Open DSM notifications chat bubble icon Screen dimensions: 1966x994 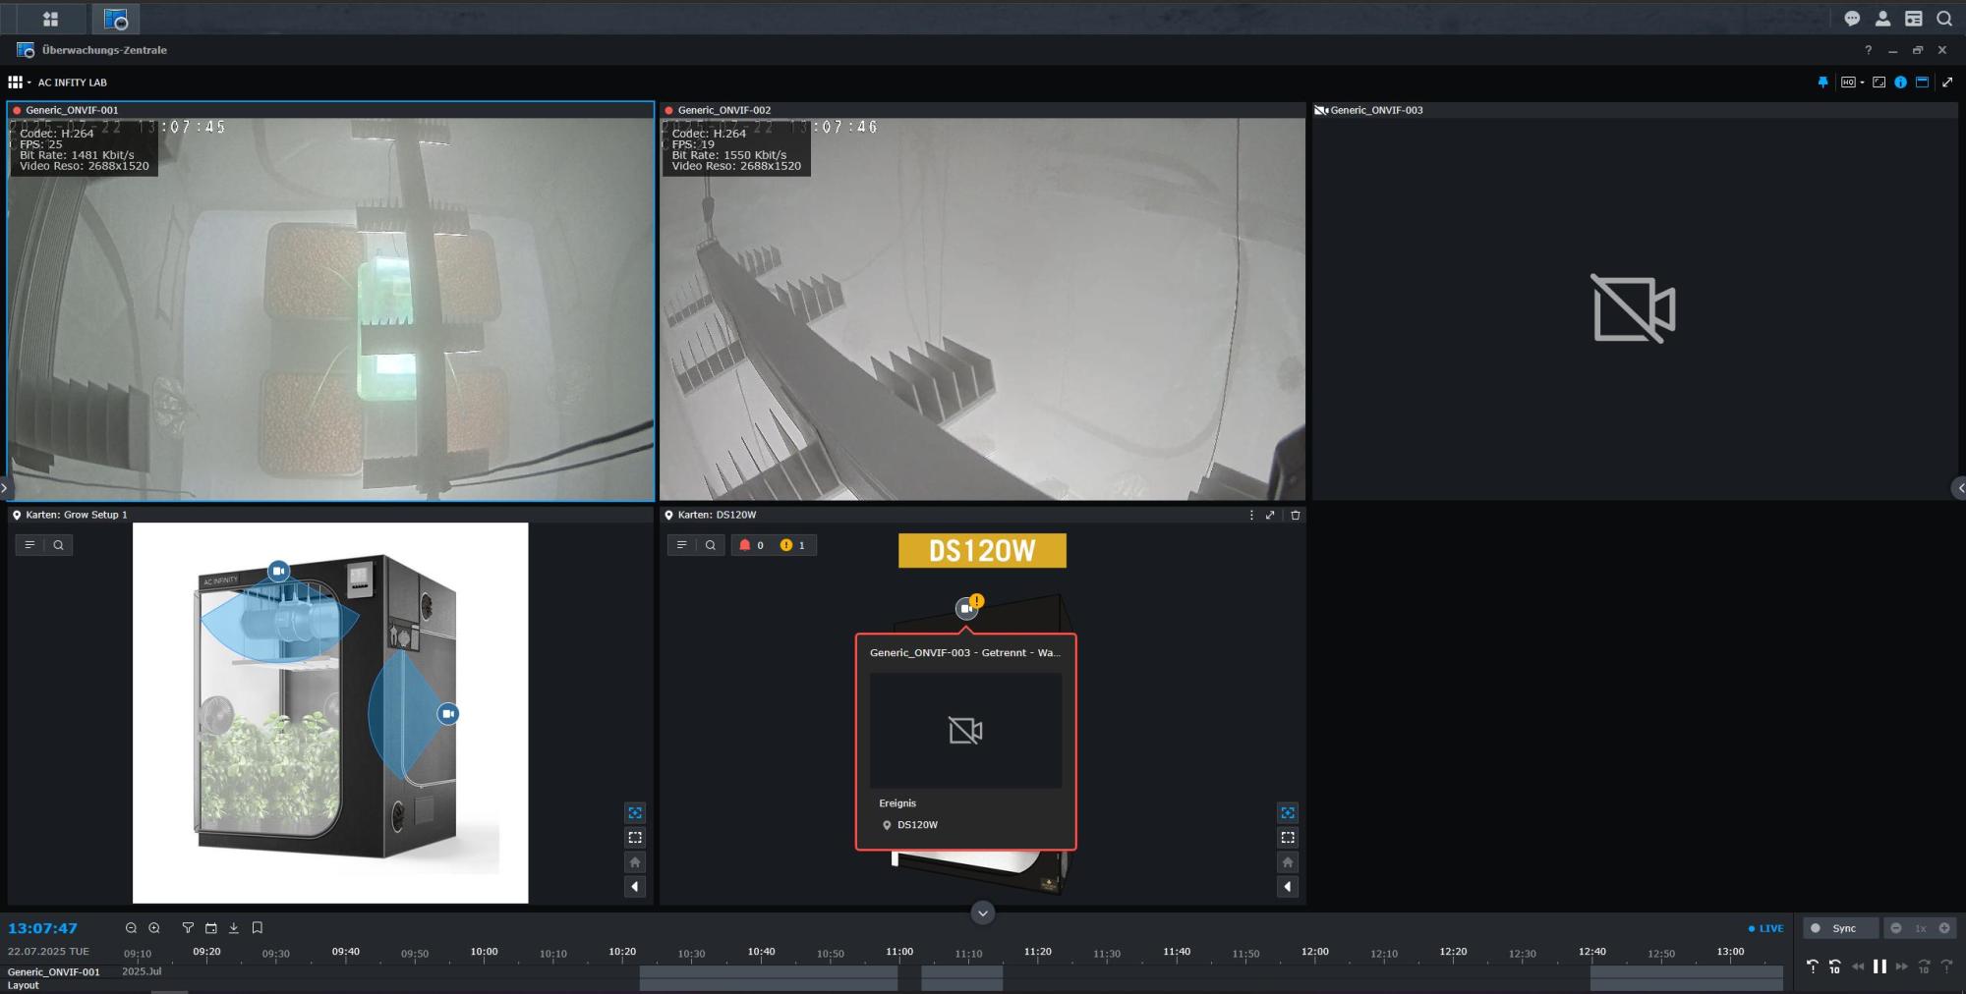[x=1852, y=18]
